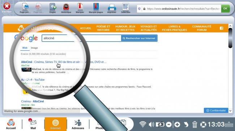Open LIVRES & FICHES PRATIQUES menu
Screen dimensions: 235x131
coord(175,28)
